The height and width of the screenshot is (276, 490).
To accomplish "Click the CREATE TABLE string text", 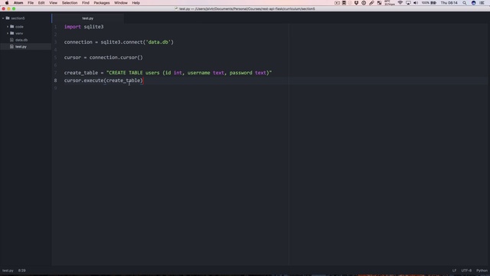I will point(189,73).
